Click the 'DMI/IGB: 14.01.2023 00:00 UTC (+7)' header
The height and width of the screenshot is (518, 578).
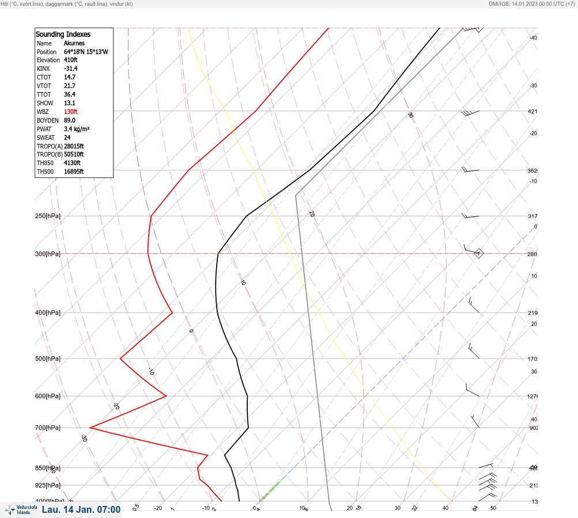pos(532,3)
